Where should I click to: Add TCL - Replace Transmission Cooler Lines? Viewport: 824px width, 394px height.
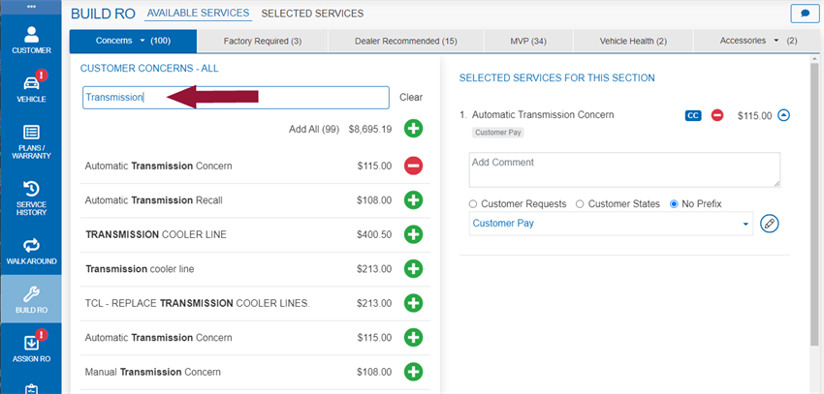click(414, 303)
